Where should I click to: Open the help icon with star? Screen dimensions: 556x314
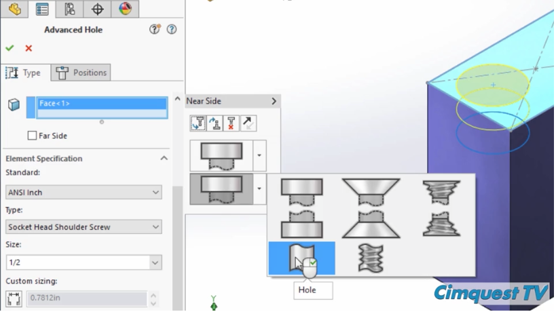click(x=155, y=29)
